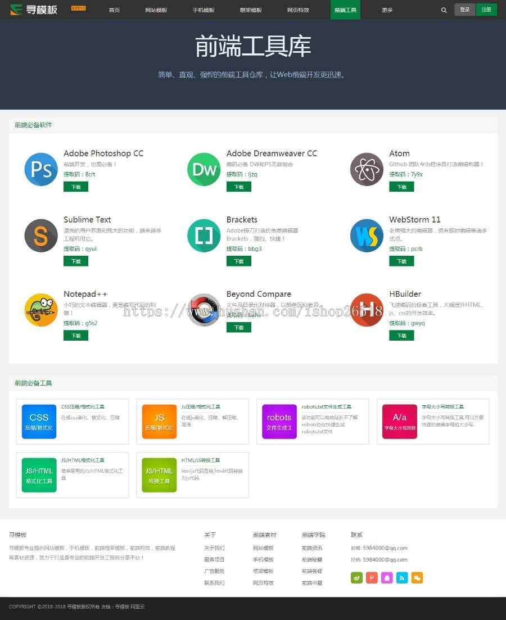The image size is (506, 620).
Task: Click 服务项目 in the footer
Action: (x=214, y=559)
